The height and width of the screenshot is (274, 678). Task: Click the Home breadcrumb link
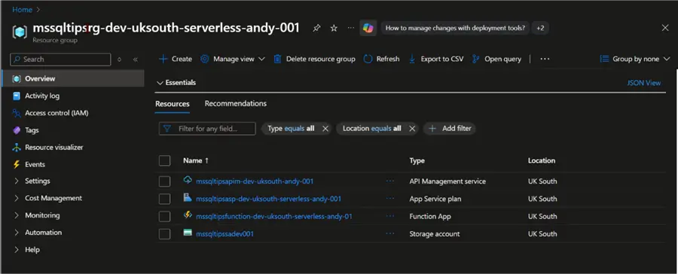click(x=22, y=10)
